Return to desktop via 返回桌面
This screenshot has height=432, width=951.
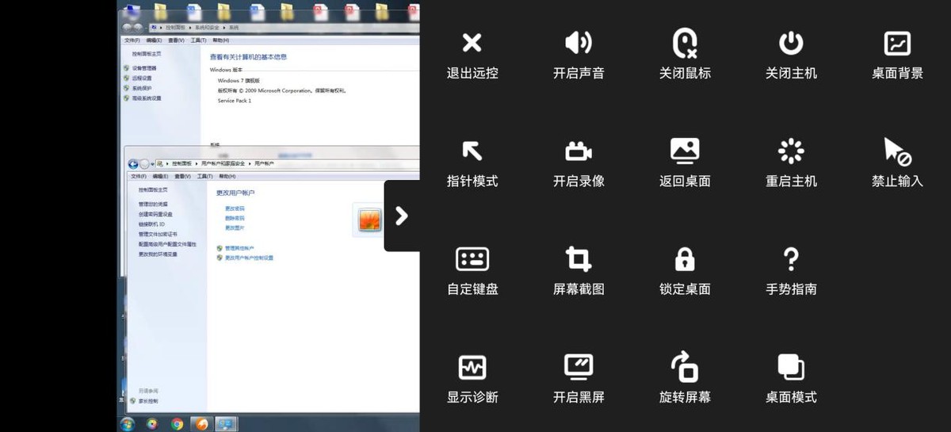(685, 164)
